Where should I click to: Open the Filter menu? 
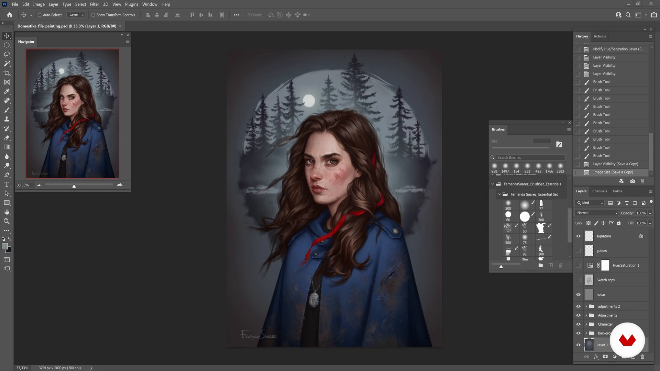pos(95,4)
